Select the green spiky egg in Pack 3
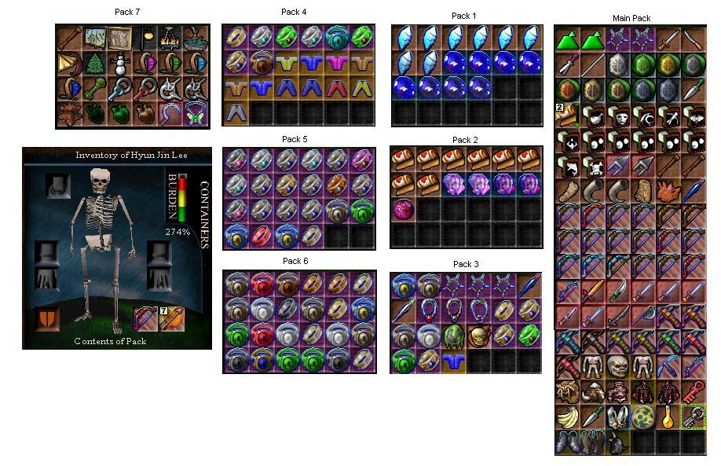This screenshot has height=466, width=721. point(453,336)
